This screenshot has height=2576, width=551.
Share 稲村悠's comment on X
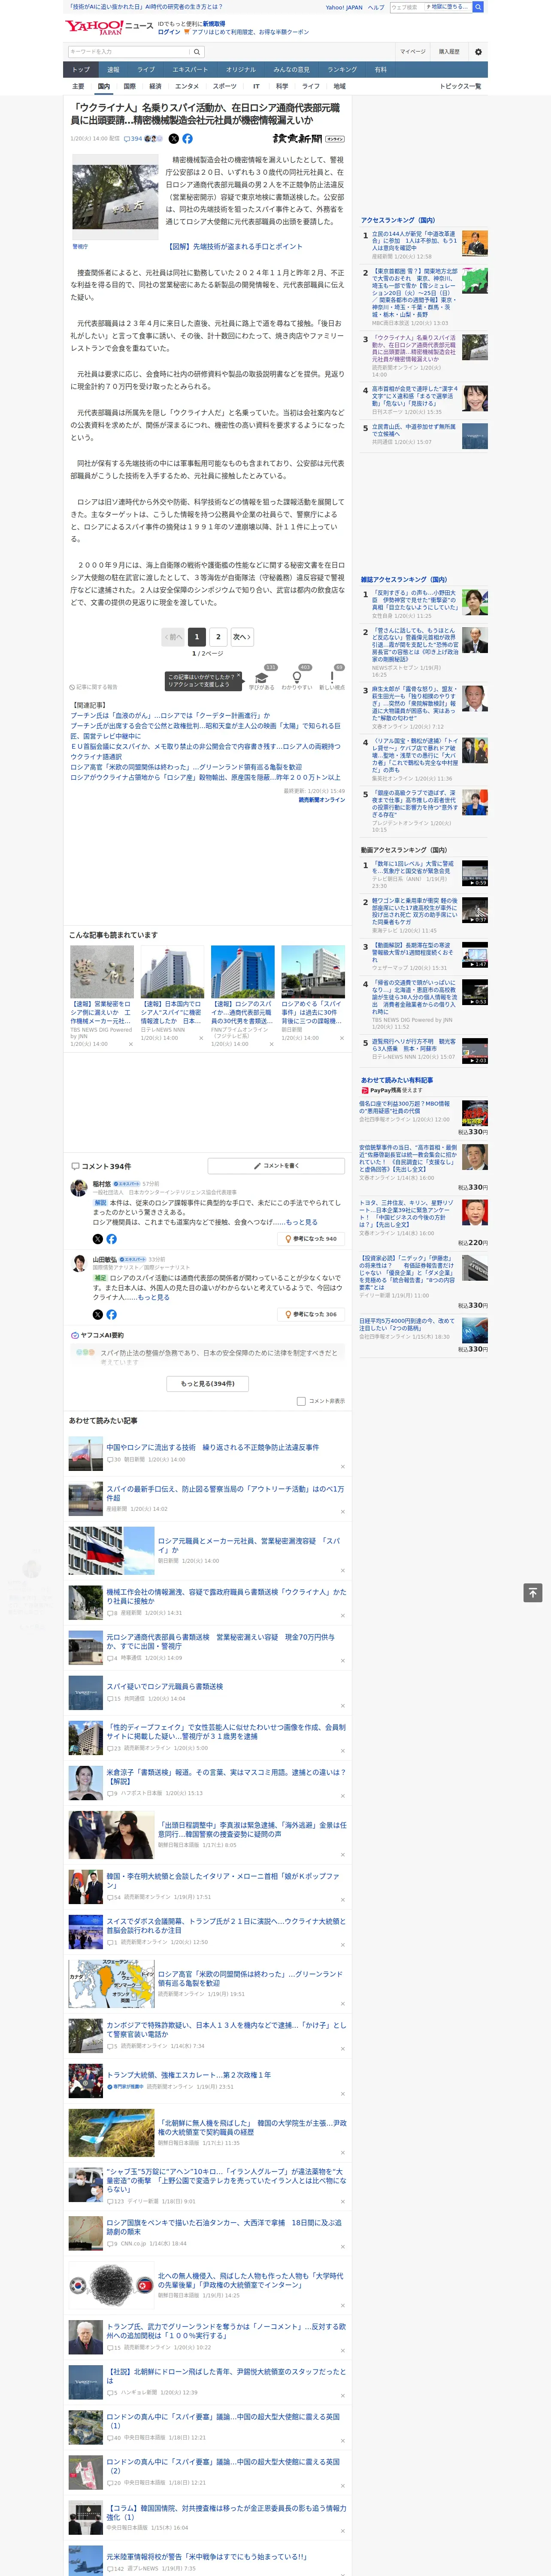[x=98, y=1239]
